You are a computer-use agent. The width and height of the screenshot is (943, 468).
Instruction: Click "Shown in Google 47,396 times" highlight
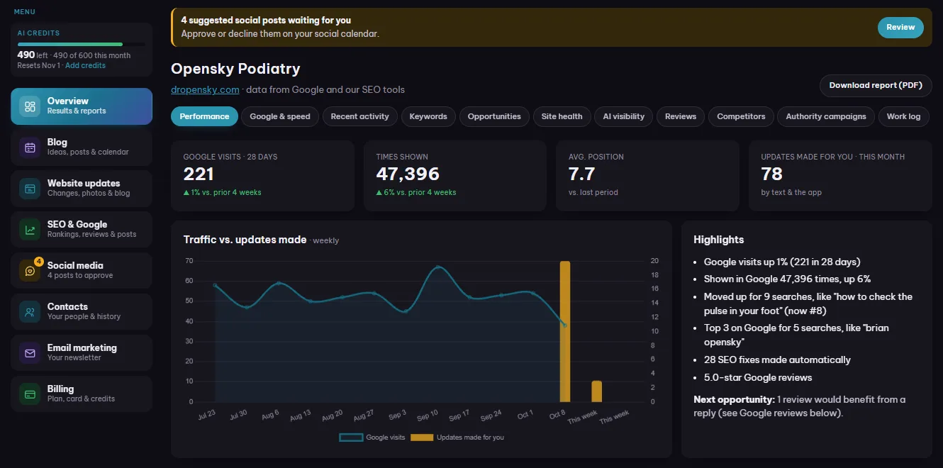[x=787, y=279]
